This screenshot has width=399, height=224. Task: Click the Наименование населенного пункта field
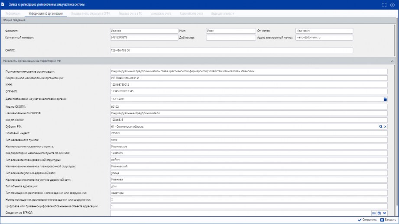249,147
